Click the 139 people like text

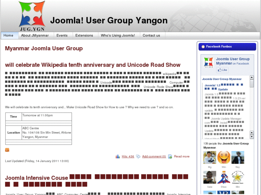(x=226, y=146)
